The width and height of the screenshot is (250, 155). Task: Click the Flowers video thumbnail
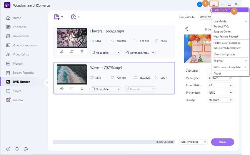[72, 38]
